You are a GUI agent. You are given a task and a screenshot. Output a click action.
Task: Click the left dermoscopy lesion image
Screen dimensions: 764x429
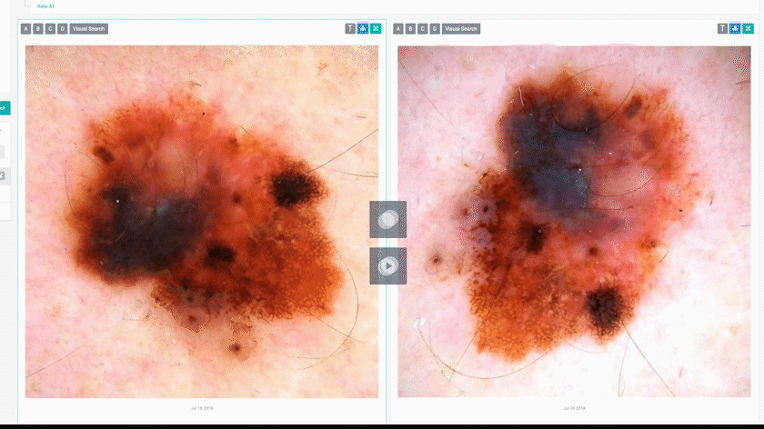click(x=201, y=221)
